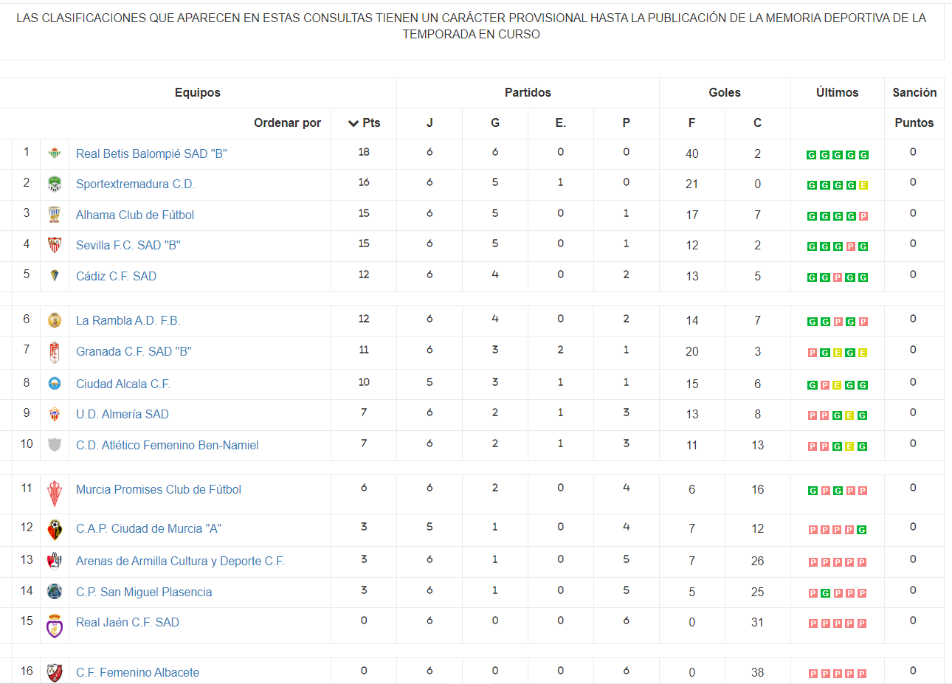The width and height of the screenshot is (952, 684).
Task: Sort by P losses column header
Action: 626,122
